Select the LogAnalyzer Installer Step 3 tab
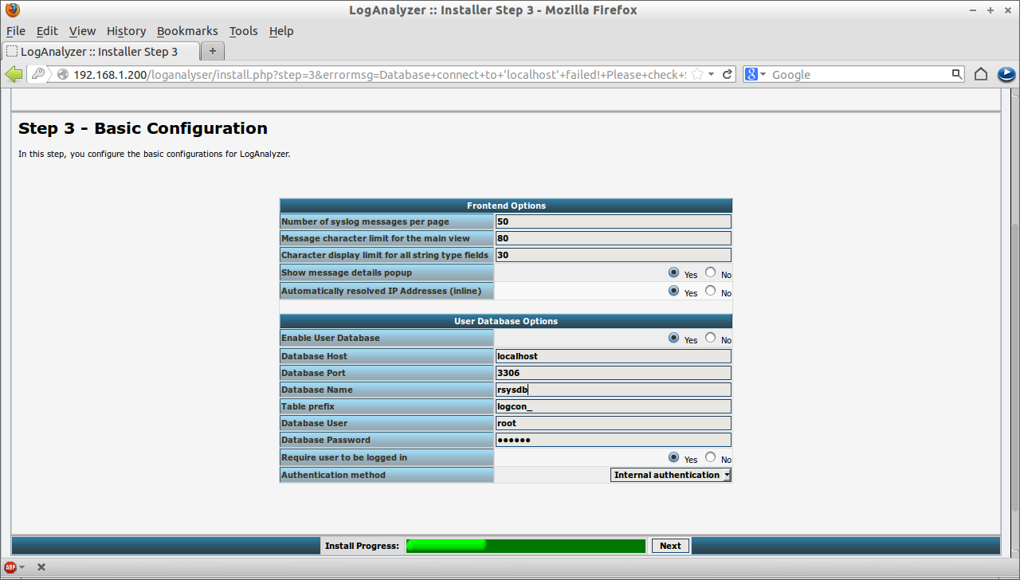 pyautogui.click(x=100, y=52)
